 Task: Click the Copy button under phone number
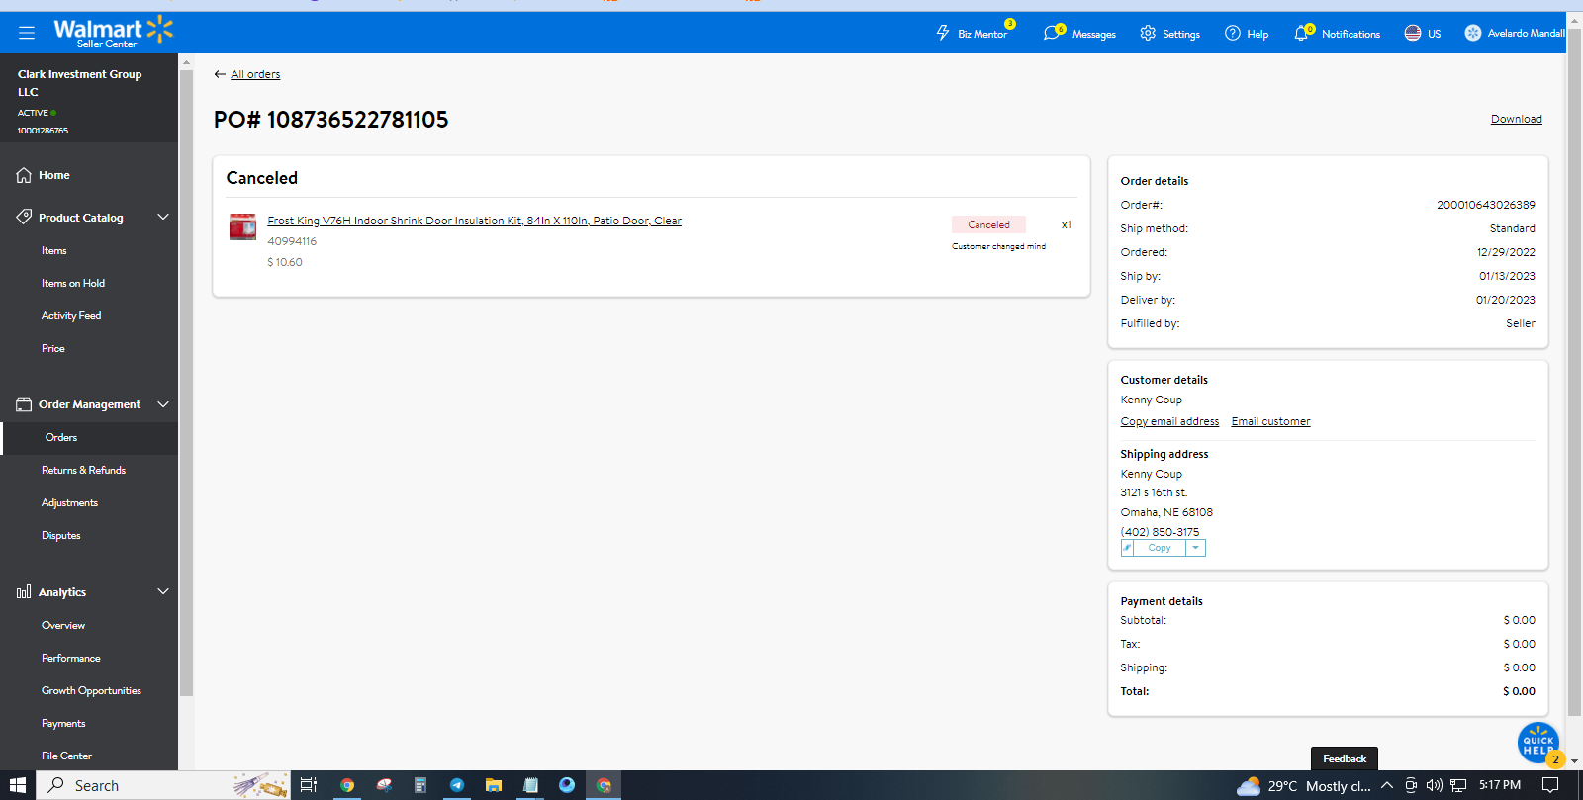(1160, 548)
